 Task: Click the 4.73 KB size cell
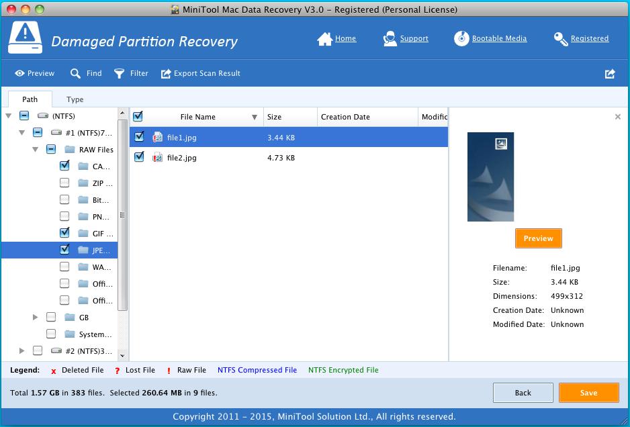(x=281, y=158)
